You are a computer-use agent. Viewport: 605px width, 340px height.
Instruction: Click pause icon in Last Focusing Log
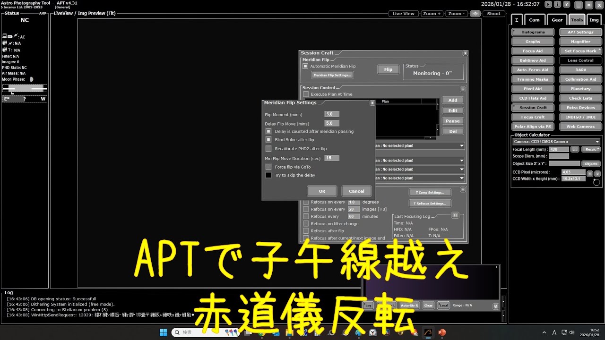click(x=455, y=215)
